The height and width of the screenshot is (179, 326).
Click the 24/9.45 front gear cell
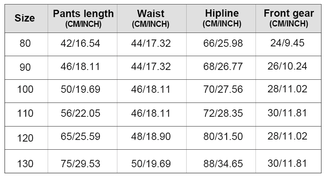(x=287, y=43)
